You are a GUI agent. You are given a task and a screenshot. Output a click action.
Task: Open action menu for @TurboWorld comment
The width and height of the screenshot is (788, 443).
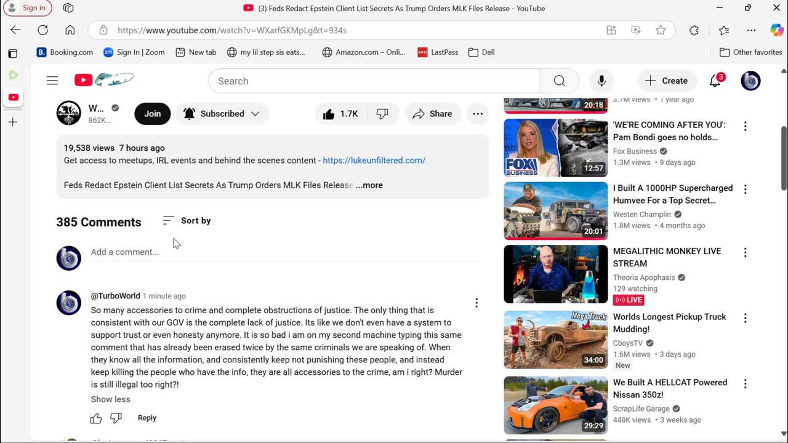476,303
